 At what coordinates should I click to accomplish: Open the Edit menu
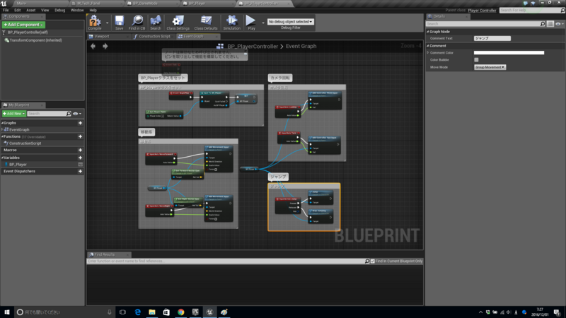point(17,10)
